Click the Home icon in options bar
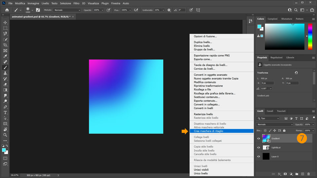Image resolution: width=317 pixels, height=178 pixels. (7, 10)
